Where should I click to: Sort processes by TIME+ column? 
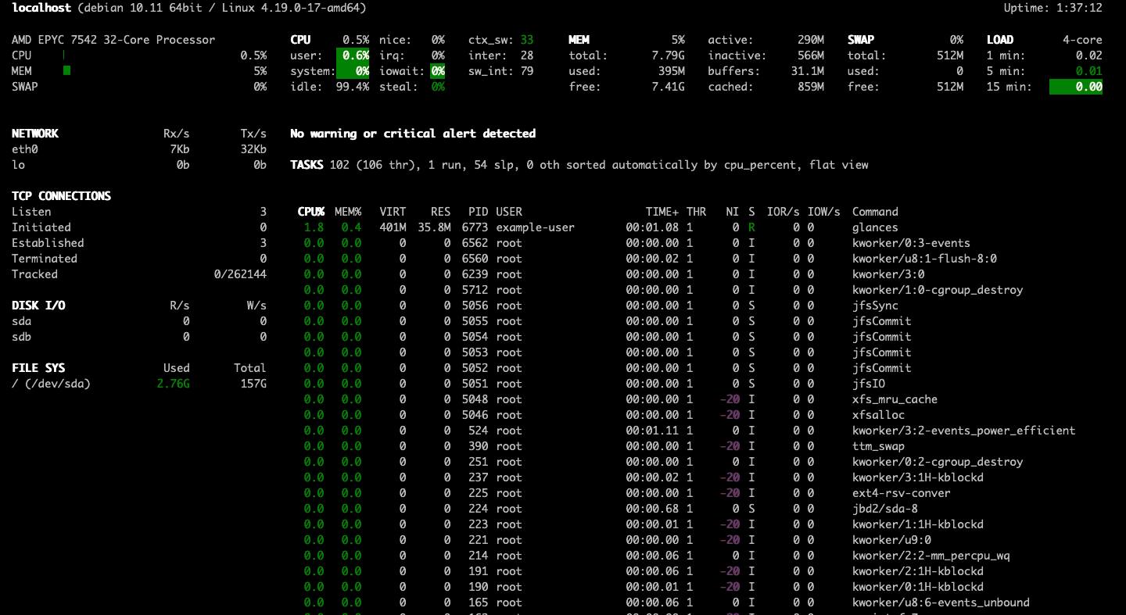[665, 211]
